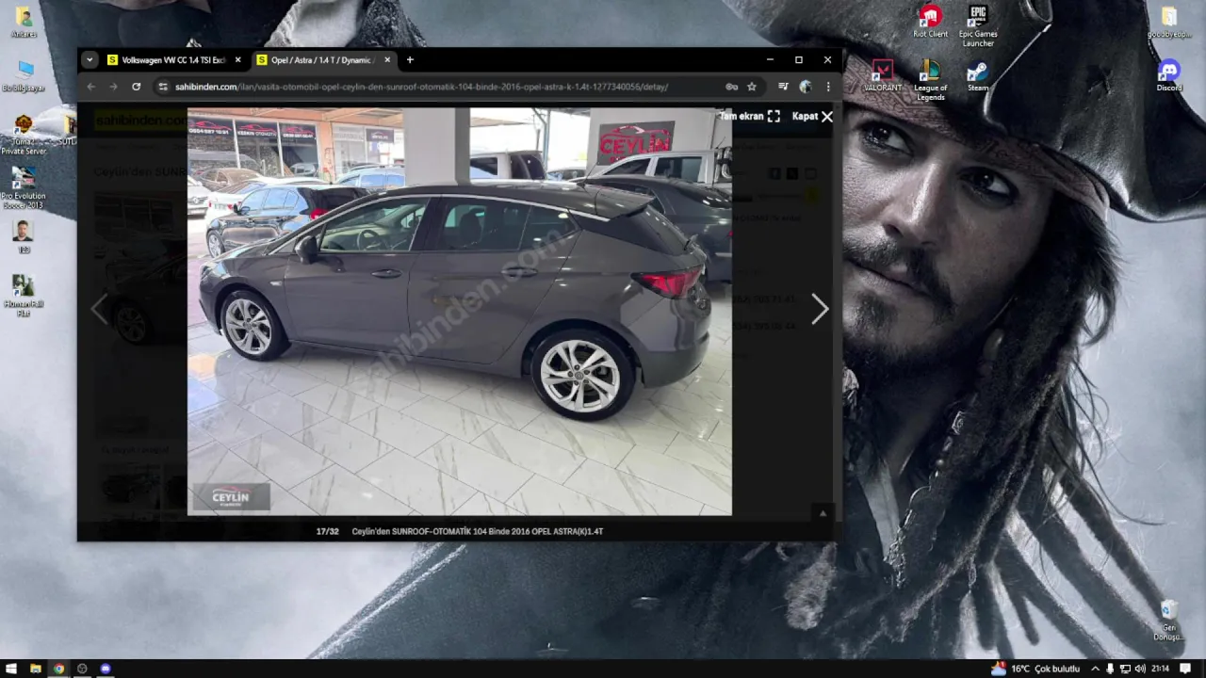
Task: View site information icon in address bar
Action: (163, 87)
